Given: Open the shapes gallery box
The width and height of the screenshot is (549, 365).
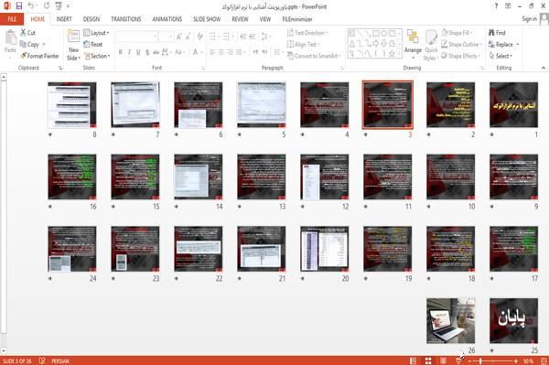Looking at the screenshot, I should click(374, 43).
